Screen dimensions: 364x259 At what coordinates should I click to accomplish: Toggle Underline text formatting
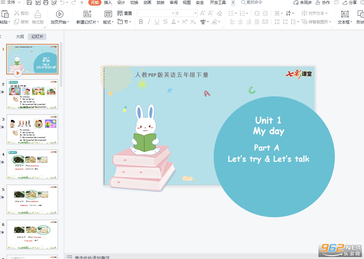pyautogui.click(x=157, y=22)
